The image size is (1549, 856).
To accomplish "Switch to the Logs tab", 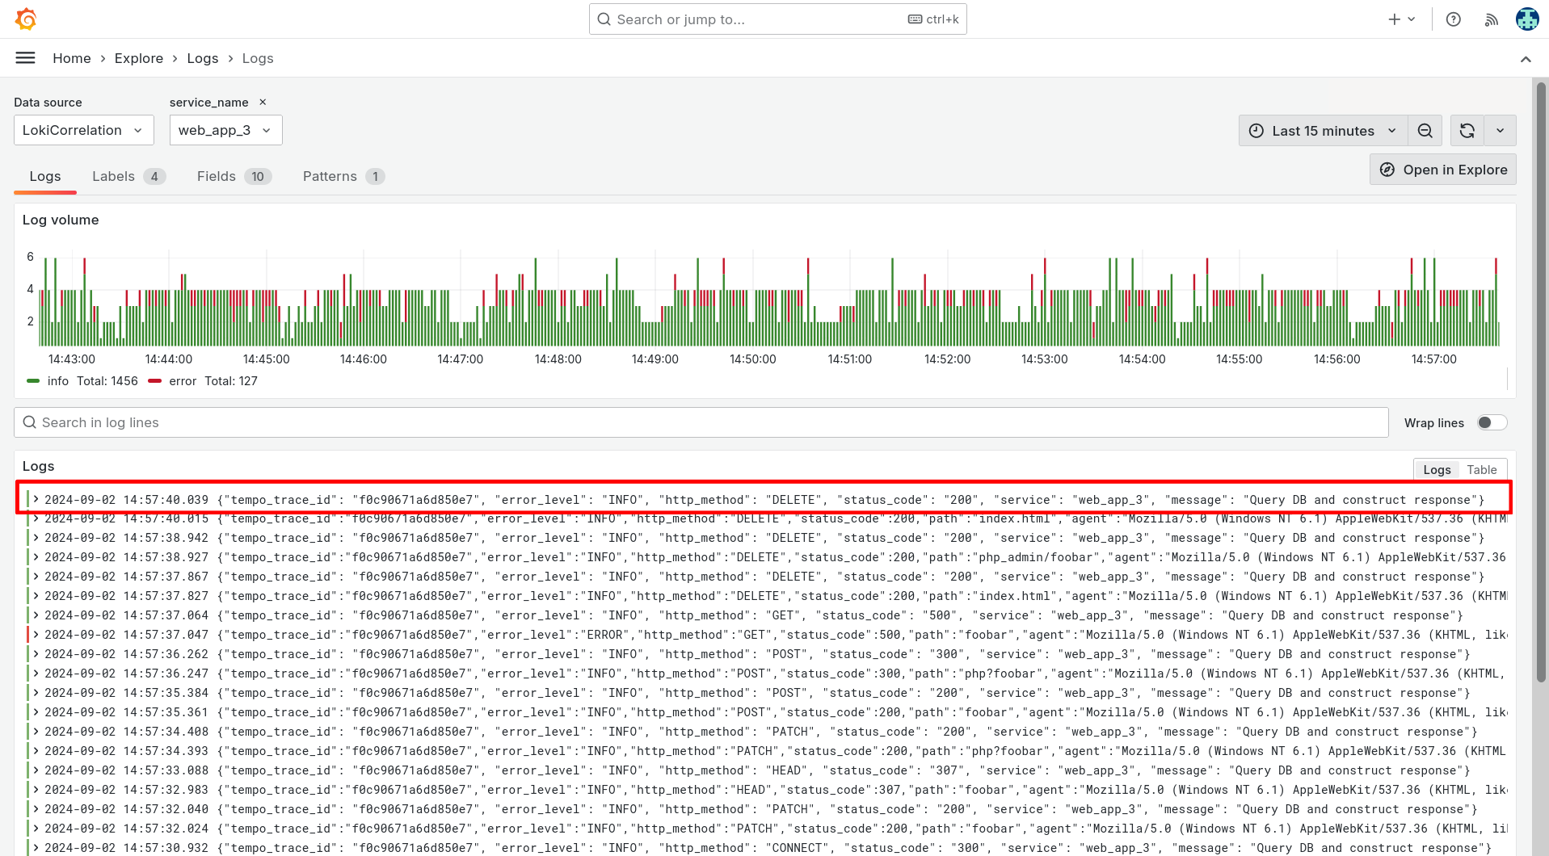I will coord(45,176).
